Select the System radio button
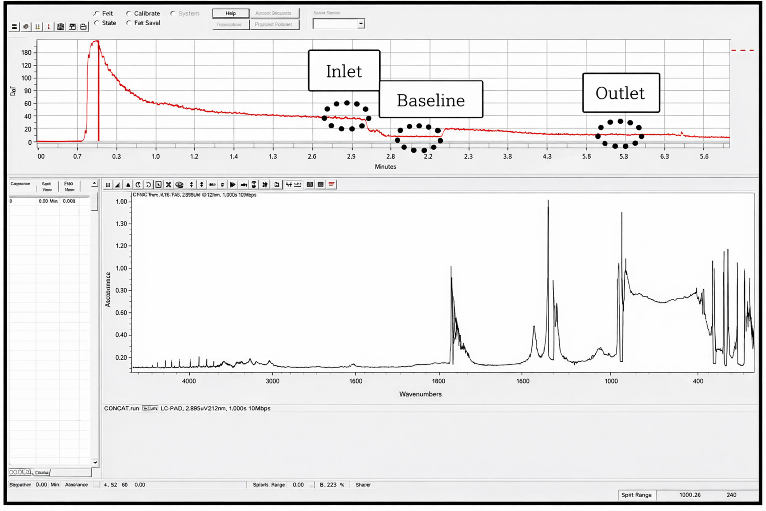Viewport: 766px width, 511px height. click(173, 13)
